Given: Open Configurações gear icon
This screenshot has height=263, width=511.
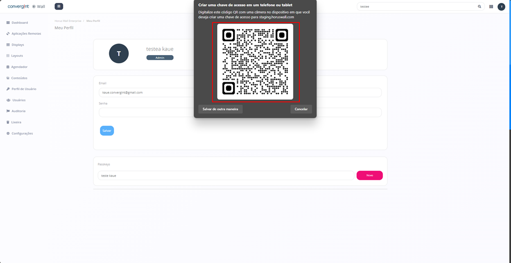Looking at the screenshot, I should [8, 133].
